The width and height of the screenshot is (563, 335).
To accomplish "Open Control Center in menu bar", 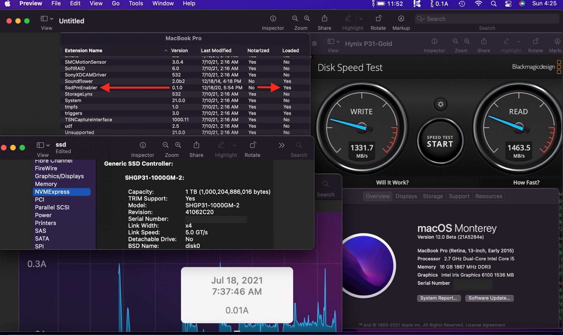I will pyautogui.click(x=508, y=4).
